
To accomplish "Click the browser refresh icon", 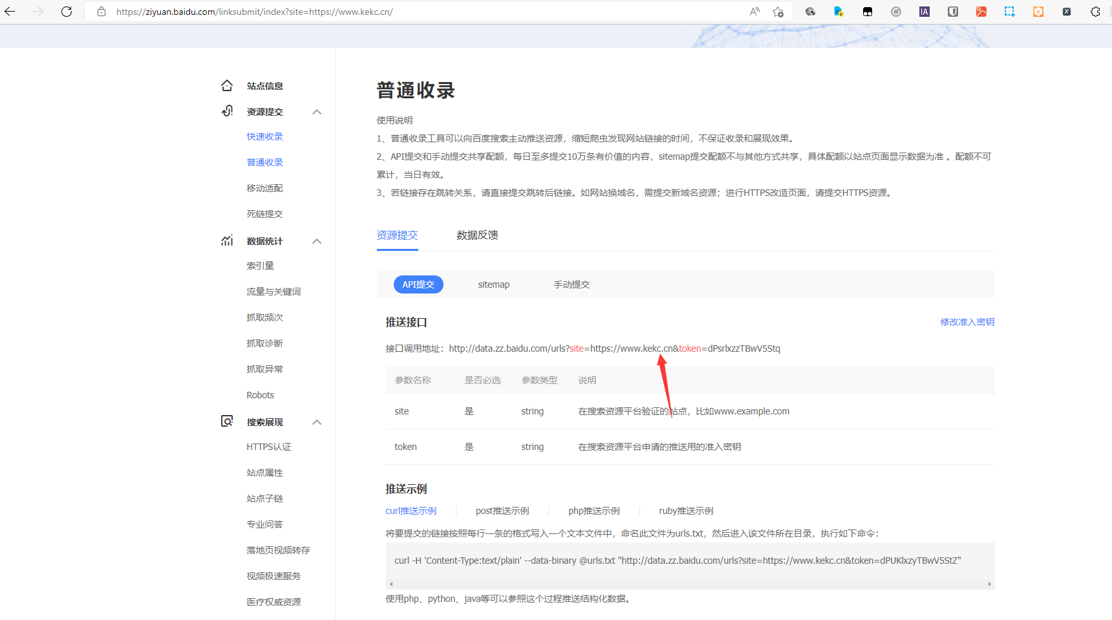I will coord(67,12).
